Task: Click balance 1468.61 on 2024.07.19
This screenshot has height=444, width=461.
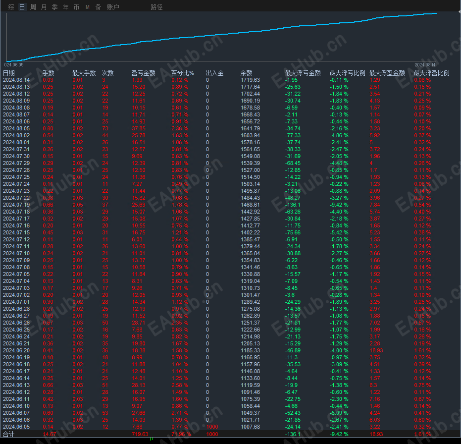Action: click(x=250, y=205)
